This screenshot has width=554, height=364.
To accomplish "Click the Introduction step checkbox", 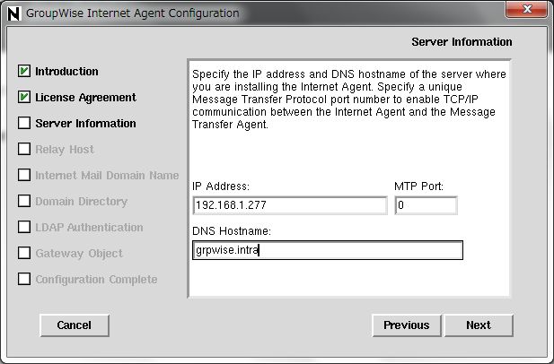I will tap(24, 71).
